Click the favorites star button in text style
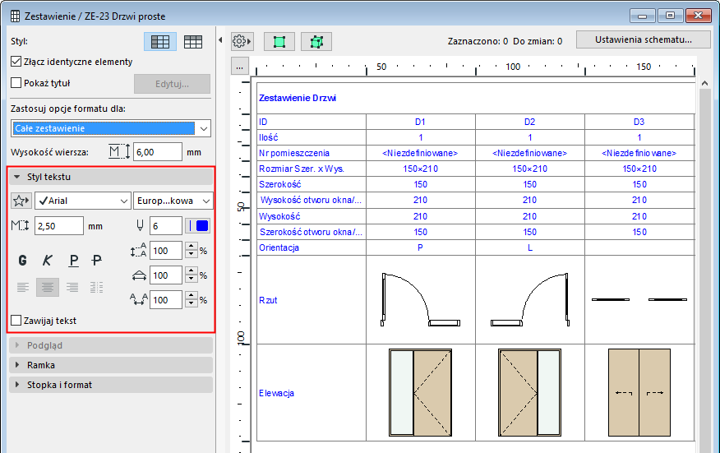Viewport: 720px width, 453px height. pyautogui.click(x=21, y=201)
